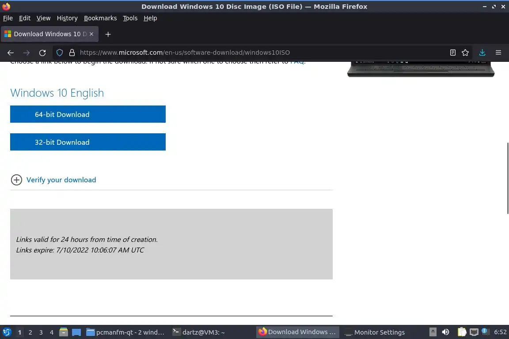Open a new tab
Image resolution: width=509 pixels, height=339 pixels.
tap(108, 34)
